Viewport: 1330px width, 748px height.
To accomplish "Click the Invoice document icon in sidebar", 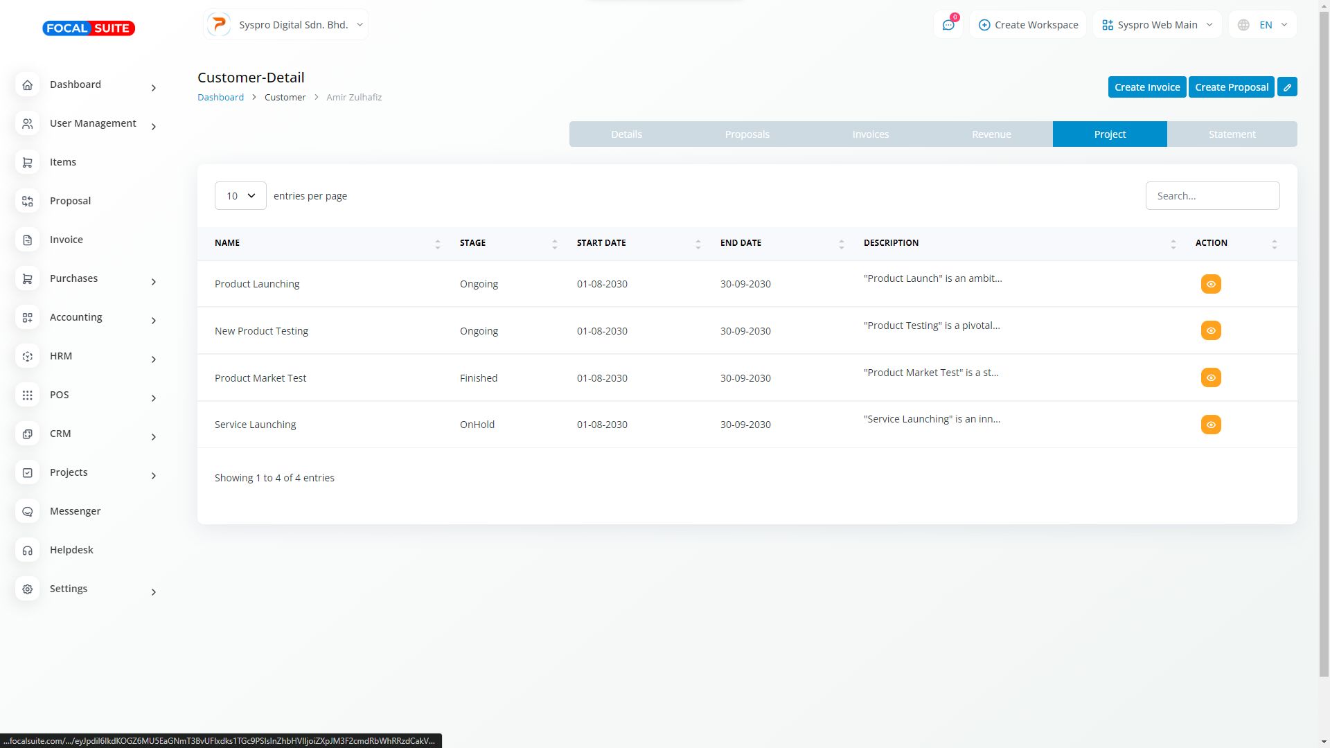I will [x=28, y=240].
